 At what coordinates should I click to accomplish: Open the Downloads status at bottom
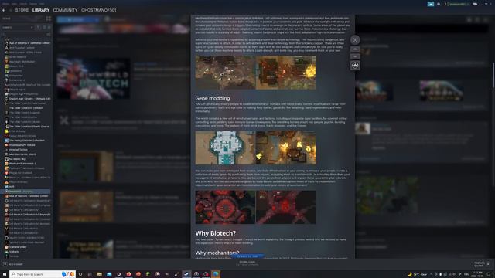pos(247,263)
